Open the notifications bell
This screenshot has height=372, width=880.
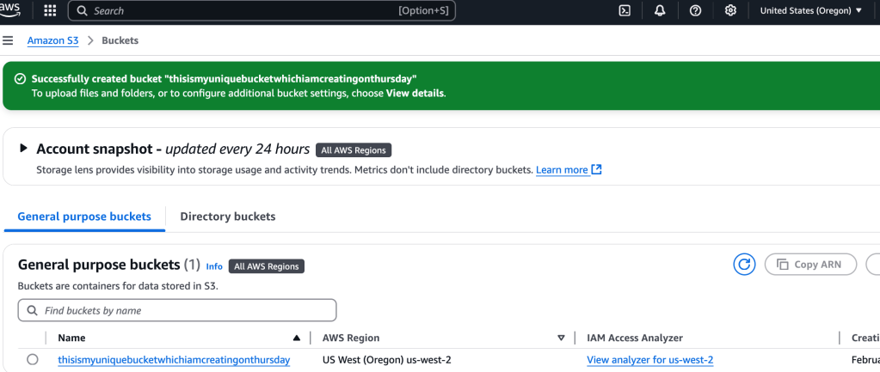coord(660,10)
